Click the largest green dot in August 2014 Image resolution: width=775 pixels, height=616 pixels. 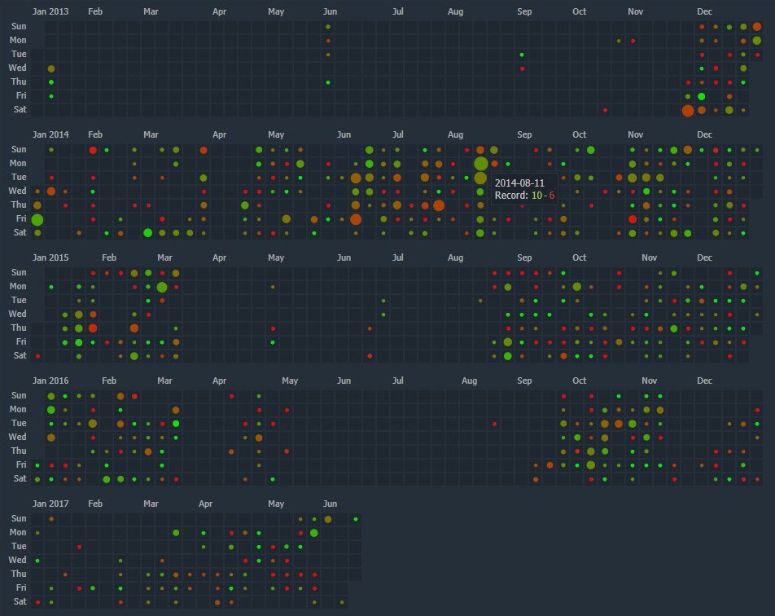[480, 164]
